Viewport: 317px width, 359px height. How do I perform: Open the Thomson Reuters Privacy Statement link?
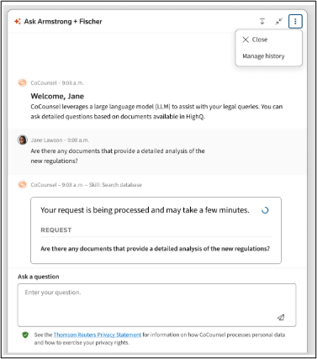[x=98, y=335]
